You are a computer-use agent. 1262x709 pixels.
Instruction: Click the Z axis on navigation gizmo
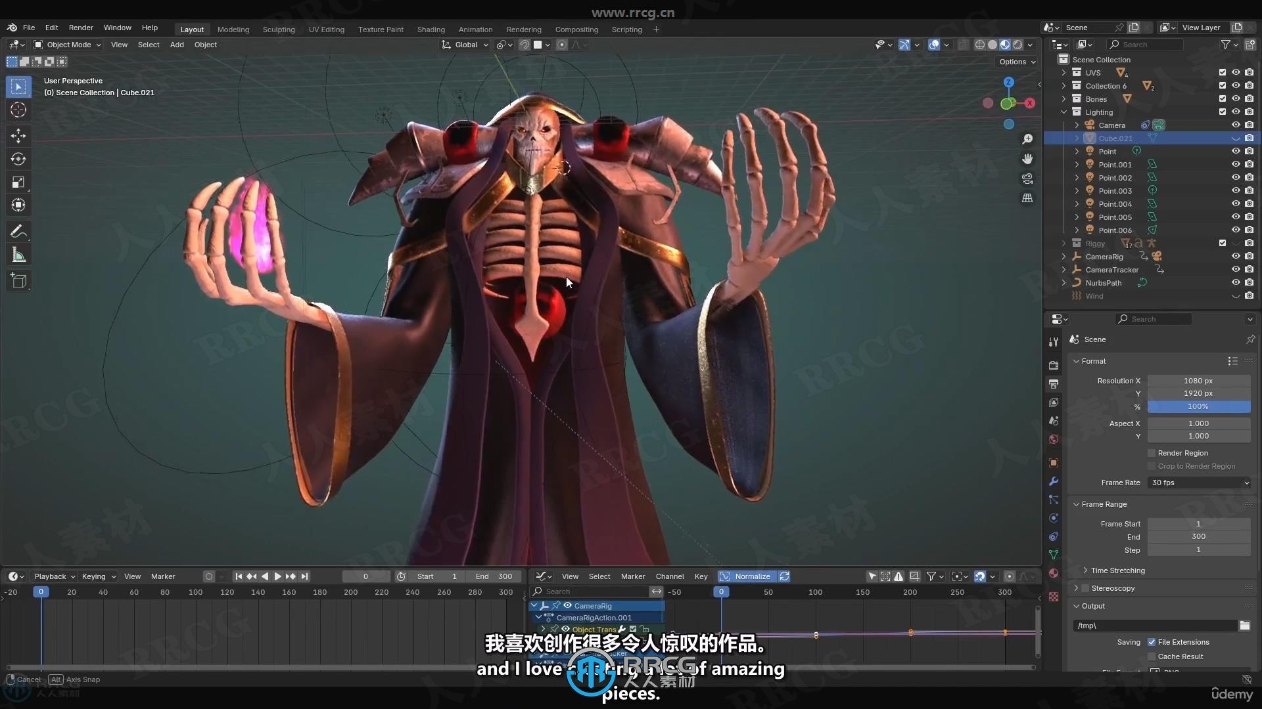(1008, 82)
